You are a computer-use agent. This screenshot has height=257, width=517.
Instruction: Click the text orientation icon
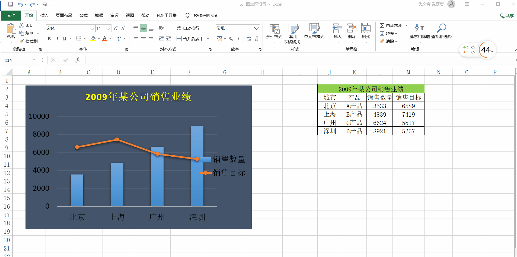[x=161, y=28]
